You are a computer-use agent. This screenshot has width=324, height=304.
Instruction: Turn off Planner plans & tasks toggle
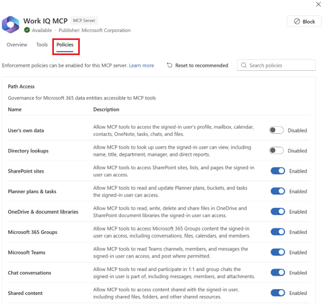pyautogui.click(x=278, y=191)
